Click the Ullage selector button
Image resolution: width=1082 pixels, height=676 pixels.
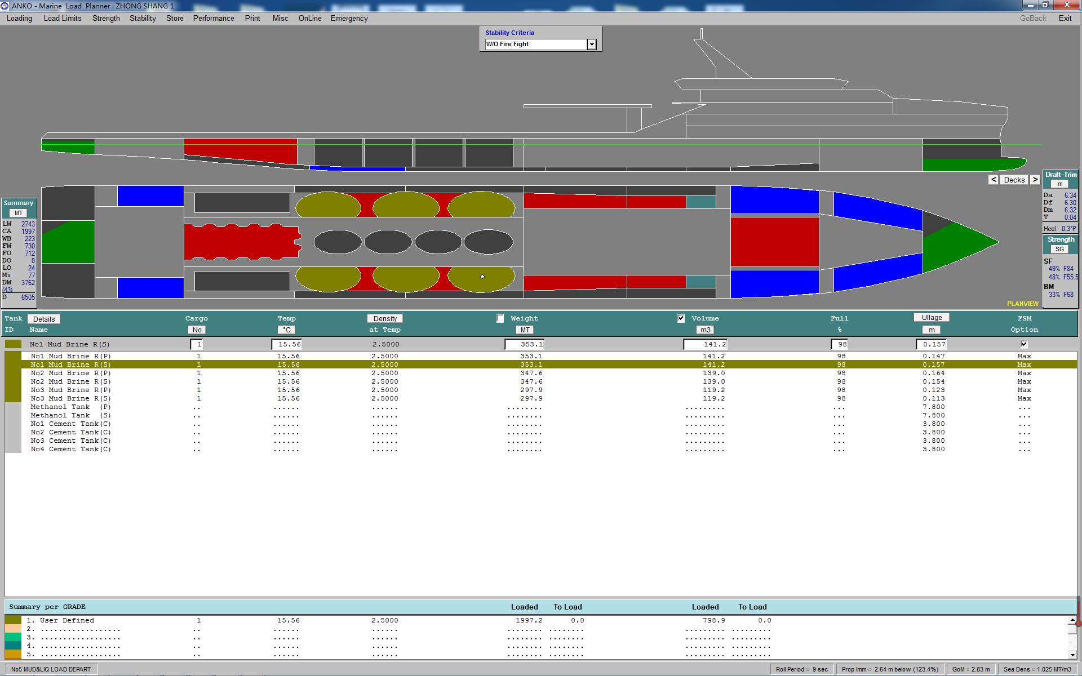(932, 318)
